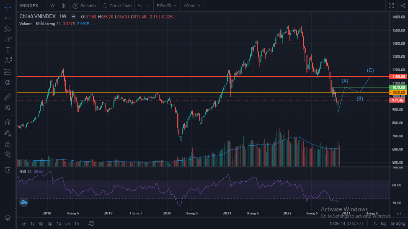408x229 pixels.
Task: Select the Text annotation tool
Action: [8, 50]
